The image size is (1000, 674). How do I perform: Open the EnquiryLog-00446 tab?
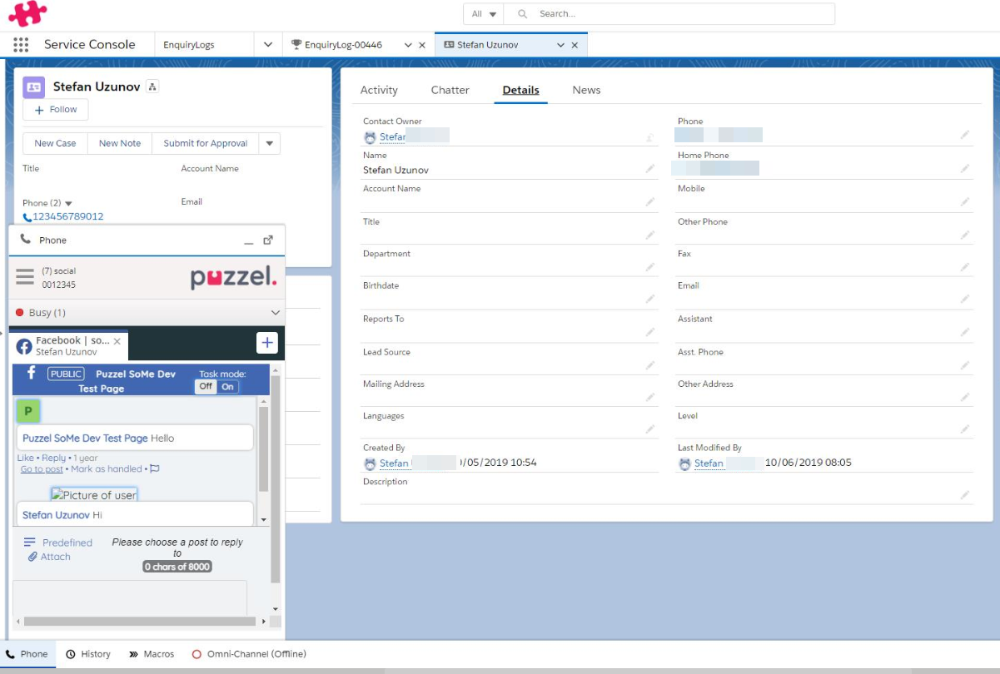pos(343,45)
